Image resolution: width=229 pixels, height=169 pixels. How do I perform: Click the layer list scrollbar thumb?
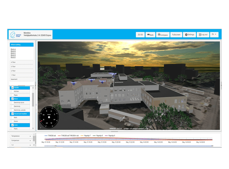pyautogui.click(x=33, y=100)
